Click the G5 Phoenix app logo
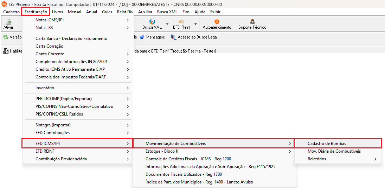 coord(4,5)
